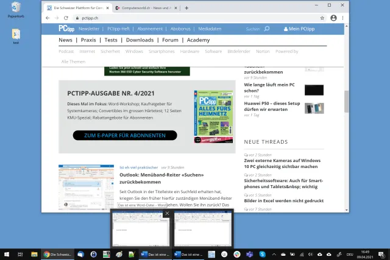Open the Mein PCtipp account link

pos(299,29)
